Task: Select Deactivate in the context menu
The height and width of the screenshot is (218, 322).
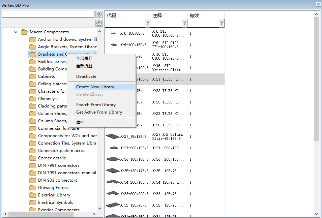Action: (x=86, y=76)
